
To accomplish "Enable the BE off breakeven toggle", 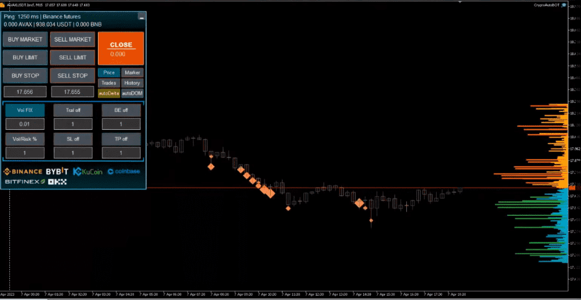I will 121,110.
